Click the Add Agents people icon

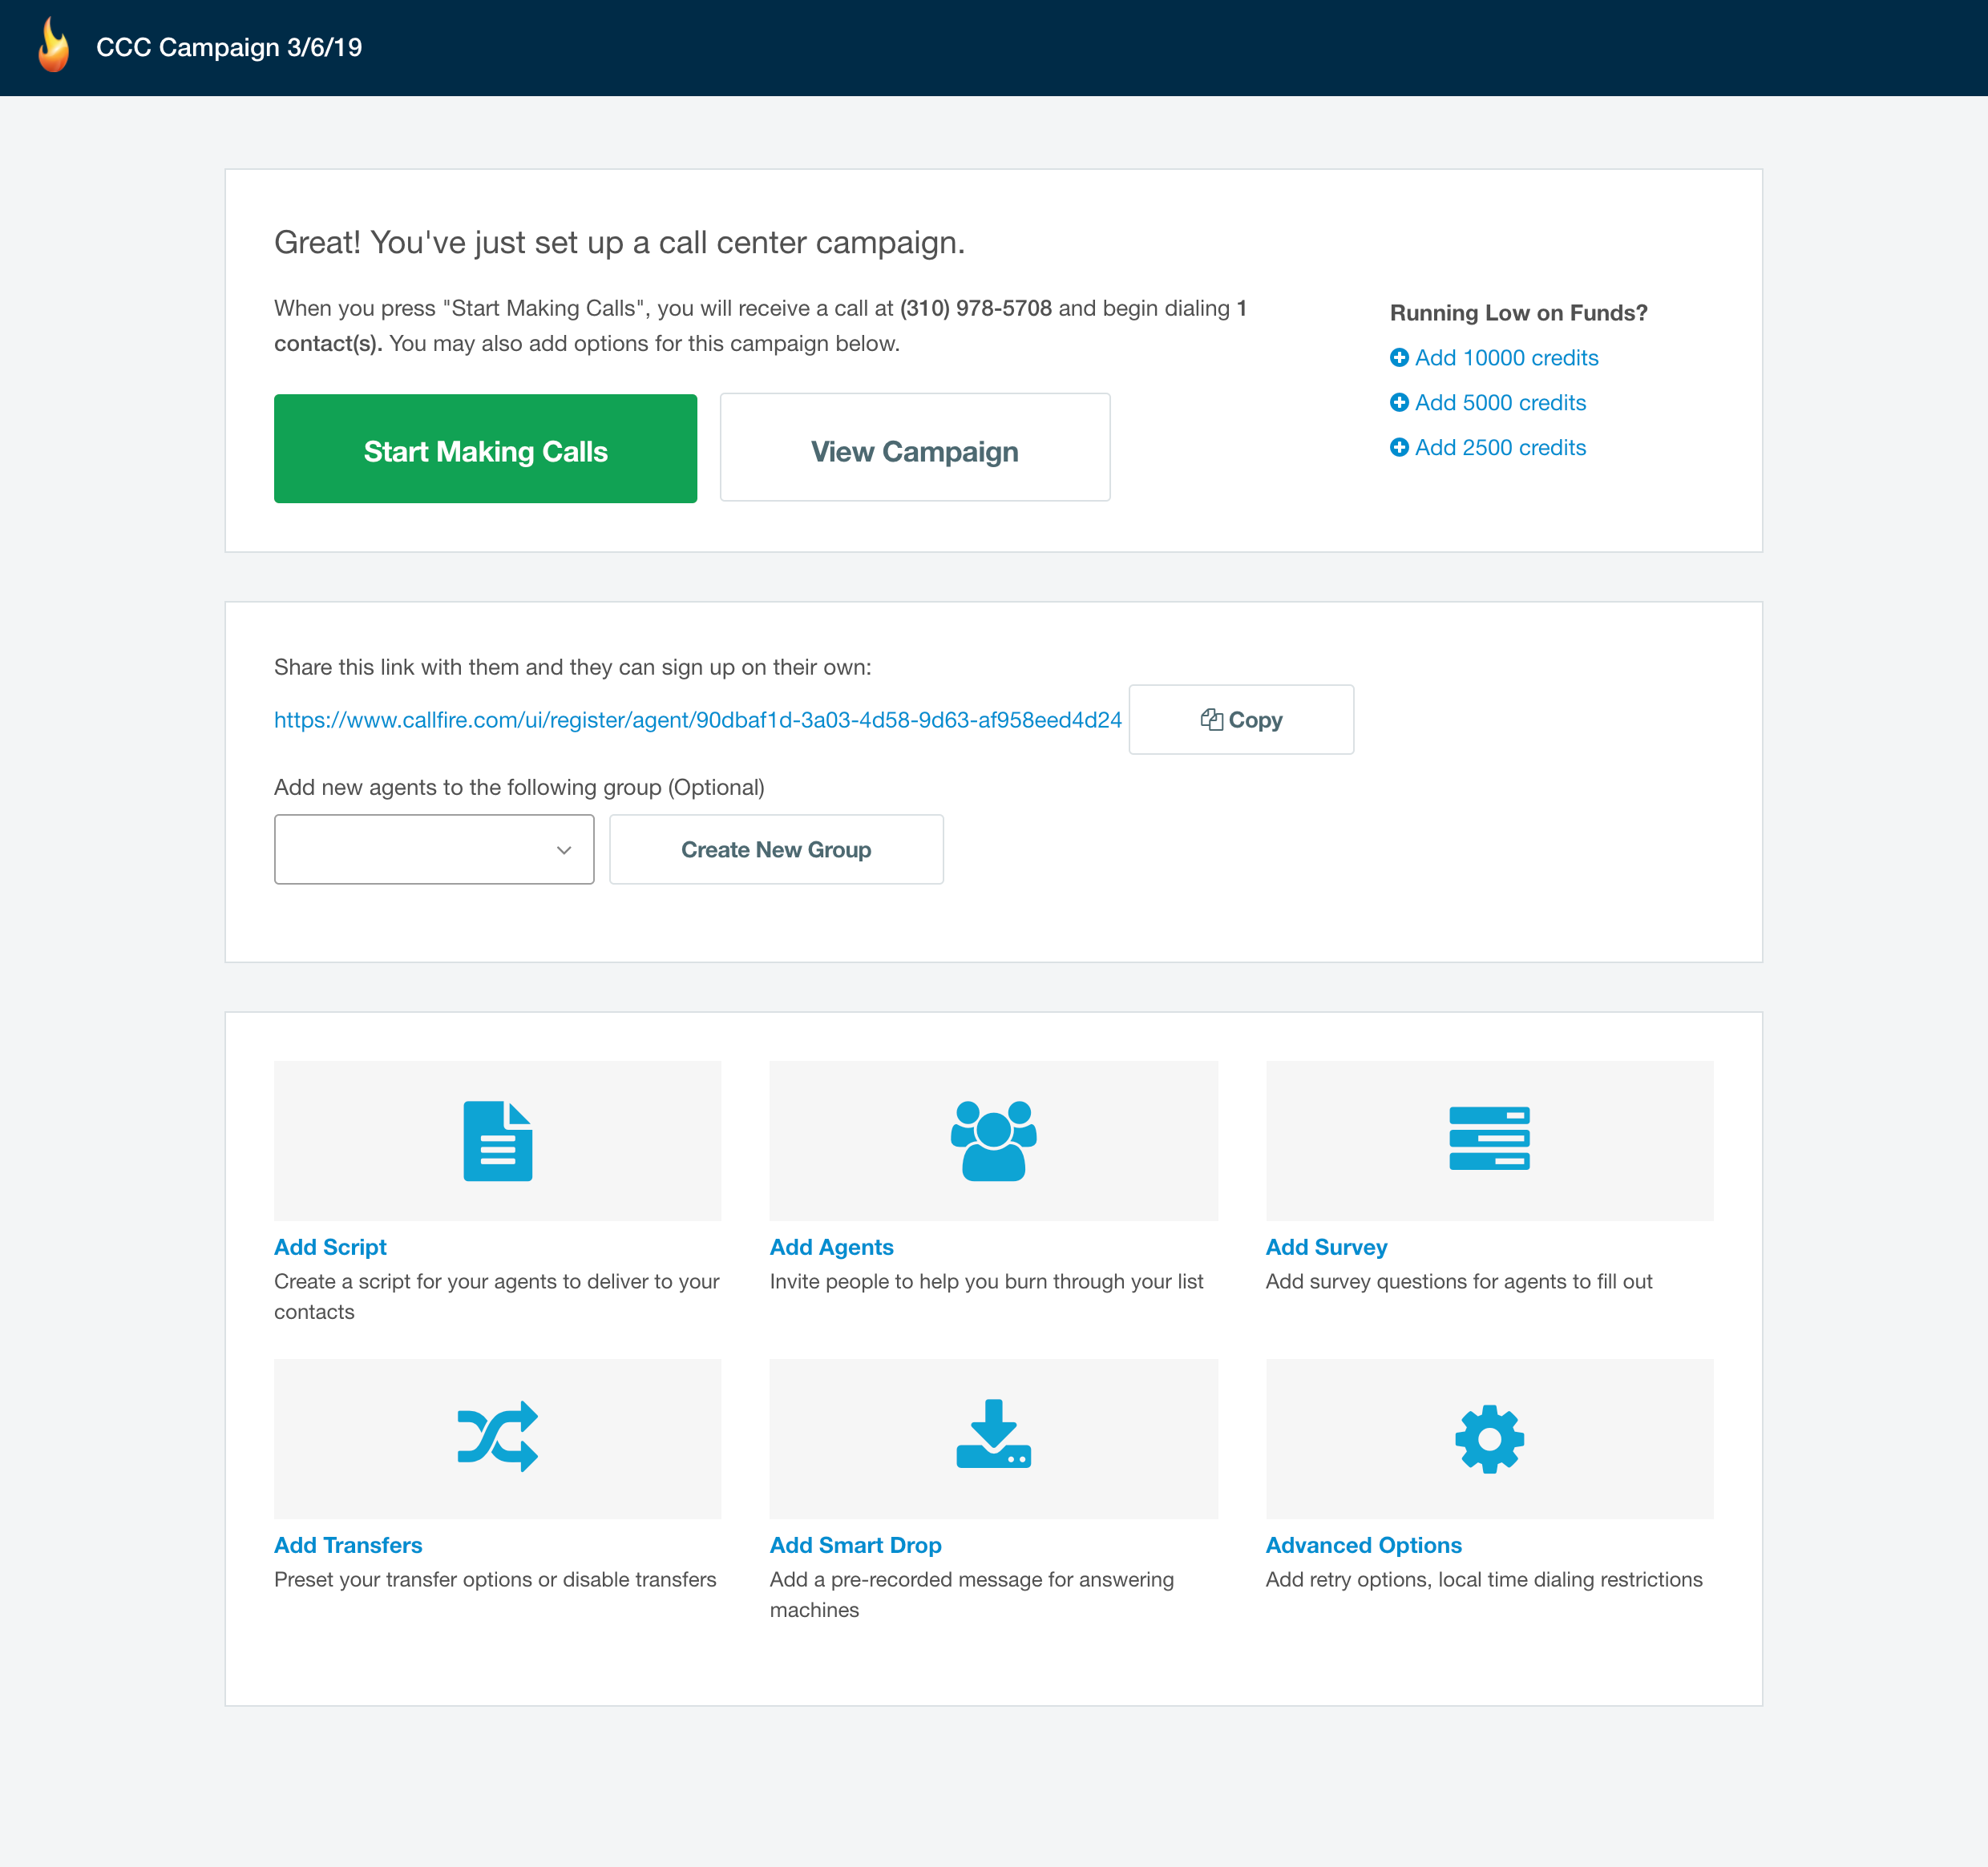click(993, 1140)
